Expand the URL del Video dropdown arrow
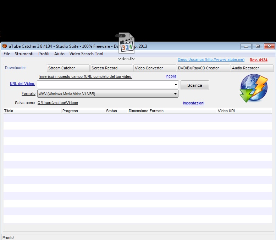Screen dimensions: 276x240 coord(176,85)
